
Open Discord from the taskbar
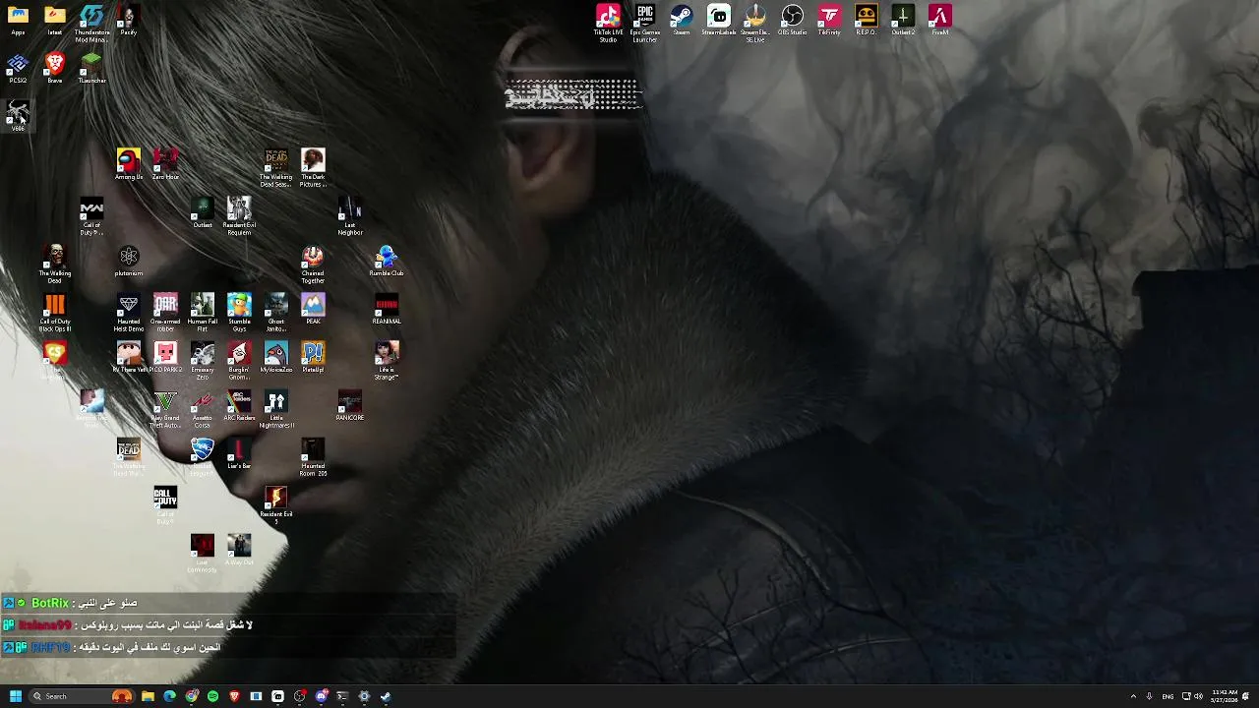(321, 696)
